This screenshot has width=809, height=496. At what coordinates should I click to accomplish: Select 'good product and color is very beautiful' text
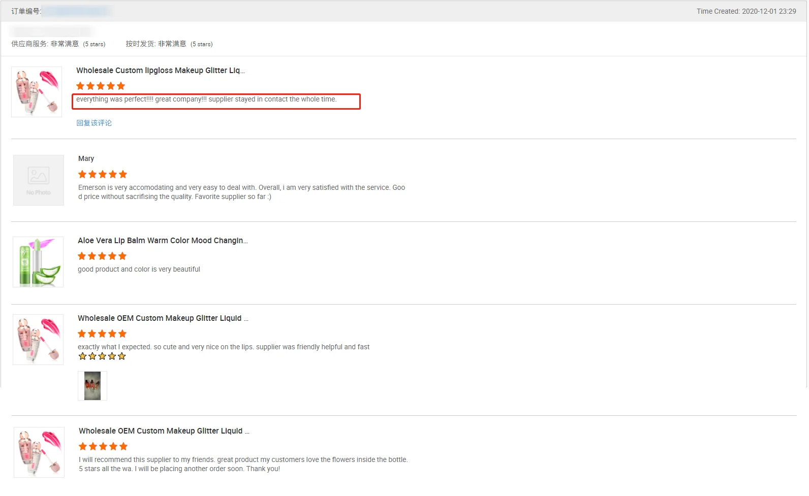[139, 270]
